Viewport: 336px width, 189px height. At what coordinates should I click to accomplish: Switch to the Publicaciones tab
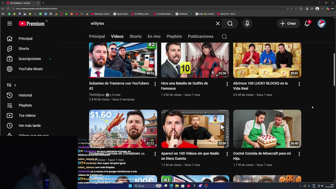(x=201, y=36)
